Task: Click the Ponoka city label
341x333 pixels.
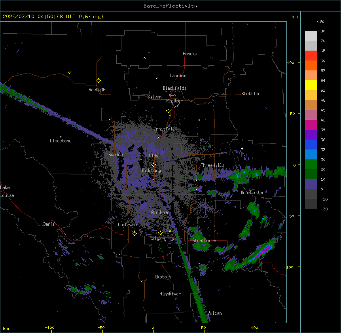Action: 190,54
